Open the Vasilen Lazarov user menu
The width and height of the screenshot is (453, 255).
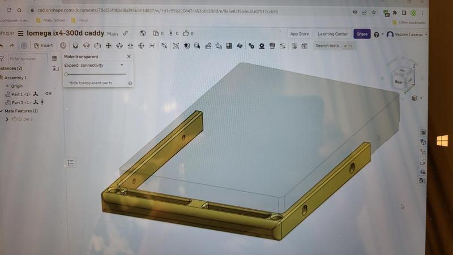tap(407, 34)
